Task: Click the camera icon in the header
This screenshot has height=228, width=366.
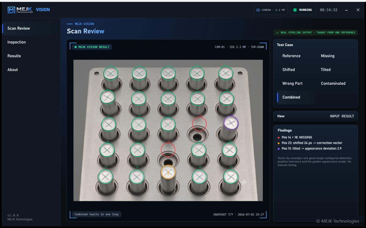Action: [x=258, y=10]
